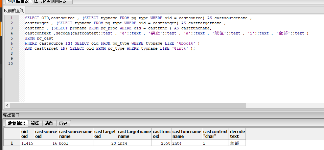
Task: Select the castsource column header
Action: coord(46,134)
